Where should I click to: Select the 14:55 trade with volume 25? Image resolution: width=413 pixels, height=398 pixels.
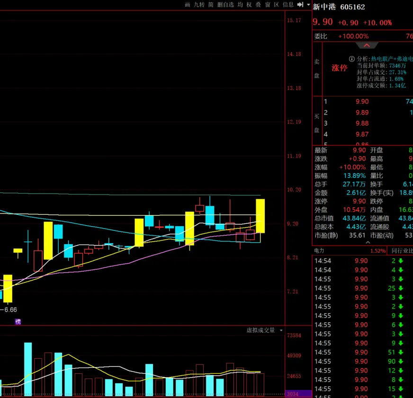pyautogui.click(x=359, y=288)
